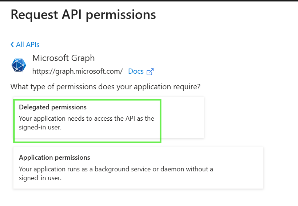Click the permissions type question text
This screenshot has width=298, height=206.
(x=106, y=87)
